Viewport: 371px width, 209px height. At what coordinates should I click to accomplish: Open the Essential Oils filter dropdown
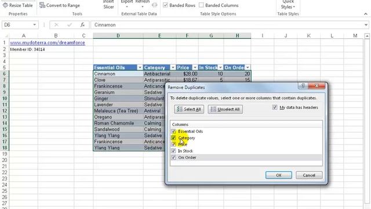140,67
